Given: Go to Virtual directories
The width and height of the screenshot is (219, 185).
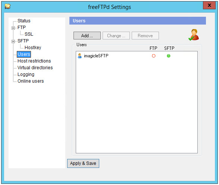Looking at the screenshot, I should pos(35,68).
